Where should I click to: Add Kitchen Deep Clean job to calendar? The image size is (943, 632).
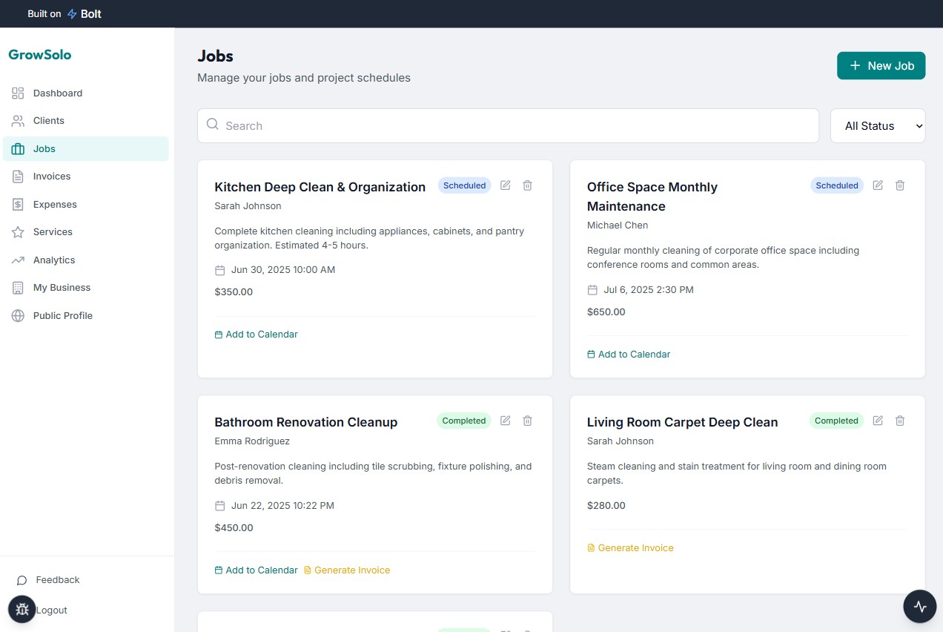point(256,335)
